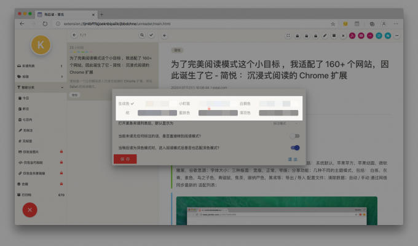Select the 小町鼠 theme color swatch

point(218,103)
